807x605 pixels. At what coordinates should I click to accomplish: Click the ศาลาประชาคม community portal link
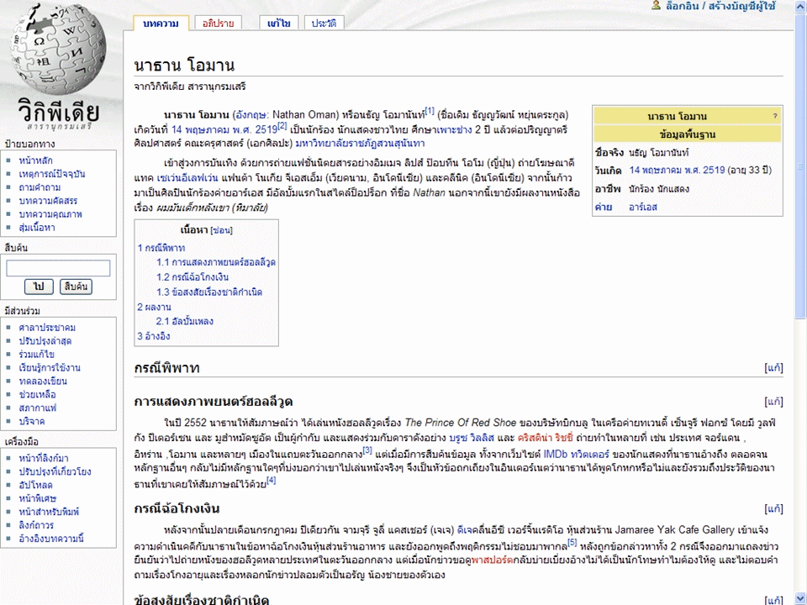47,327
